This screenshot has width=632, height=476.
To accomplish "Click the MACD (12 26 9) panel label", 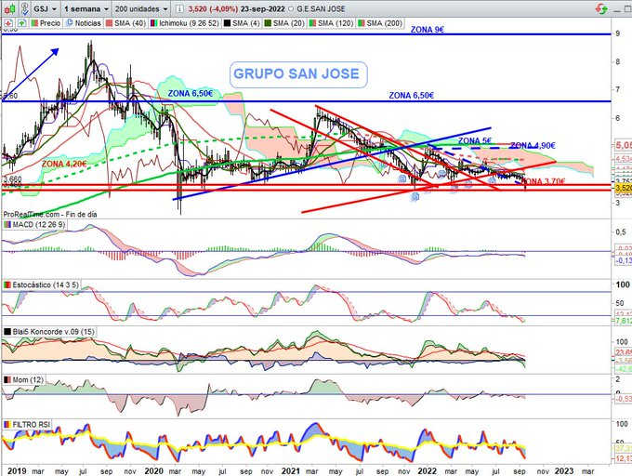I will coord(34,224).
